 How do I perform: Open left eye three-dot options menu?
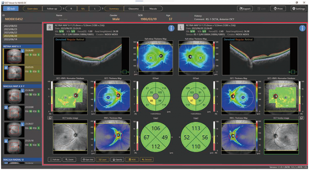(302, 28)
